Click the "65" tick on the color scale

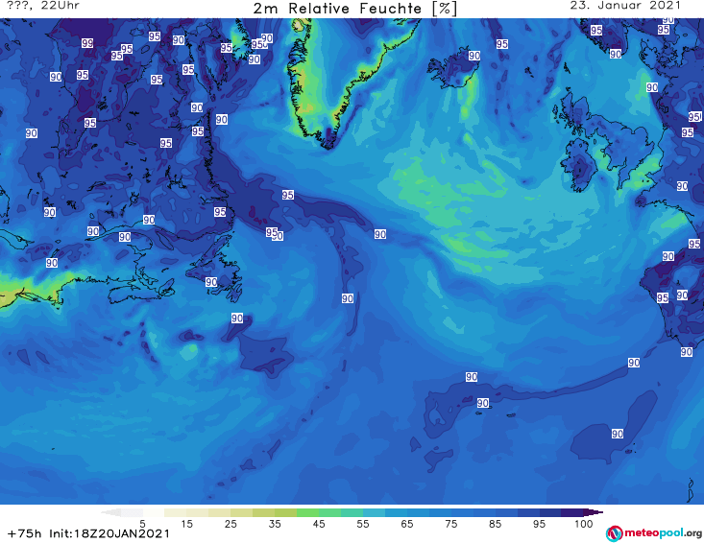pyautogui.click(x=407, y=524)
